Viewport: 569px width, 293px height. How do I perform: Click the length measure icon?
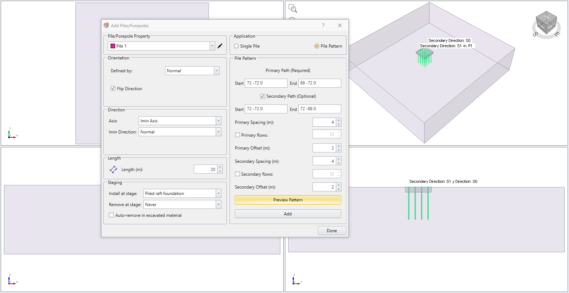coord(113,169)
